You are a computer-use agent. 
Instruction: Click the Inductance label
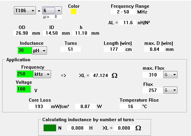click(x=32, y=43)
